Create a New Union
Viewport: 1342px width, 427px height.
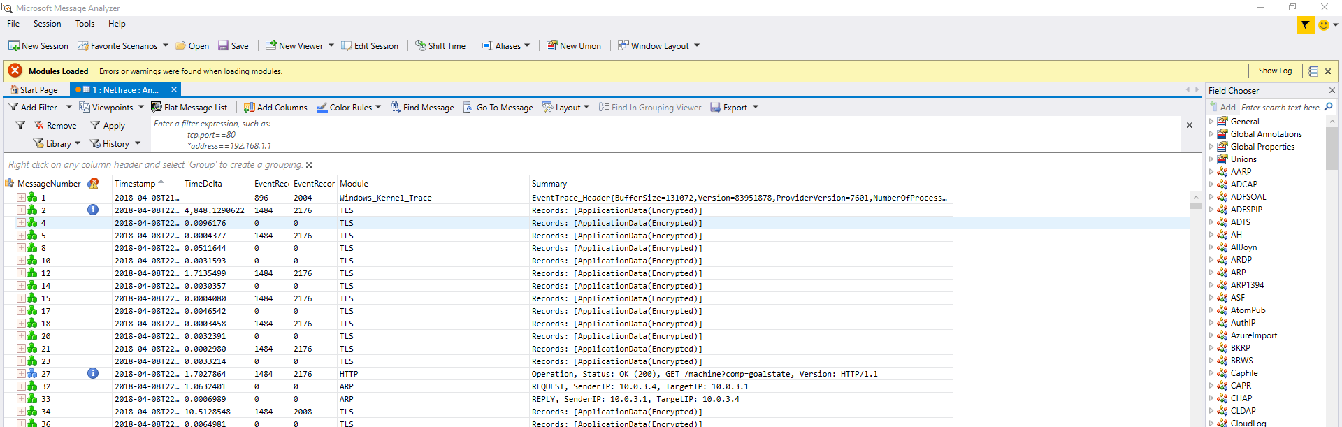pos(574,45)
